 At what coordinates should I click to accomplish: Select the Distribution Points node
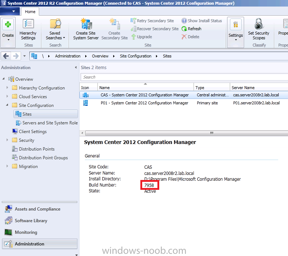33,149
